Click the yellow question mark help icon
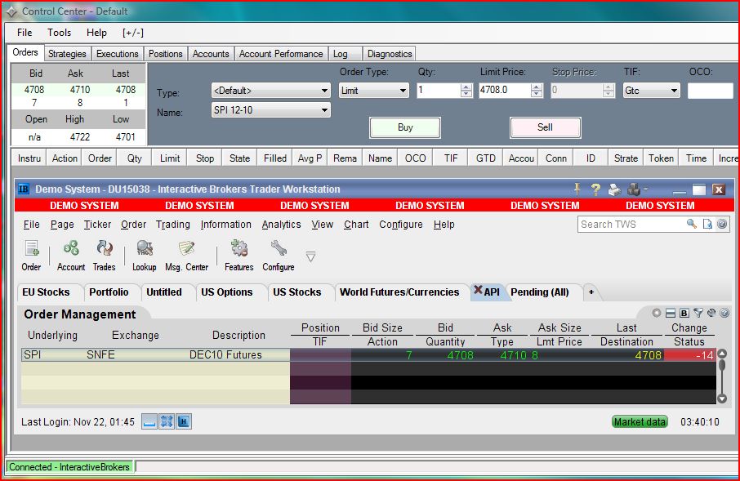The width and height of the screenshot is (740, 481). tap(595, 189)
